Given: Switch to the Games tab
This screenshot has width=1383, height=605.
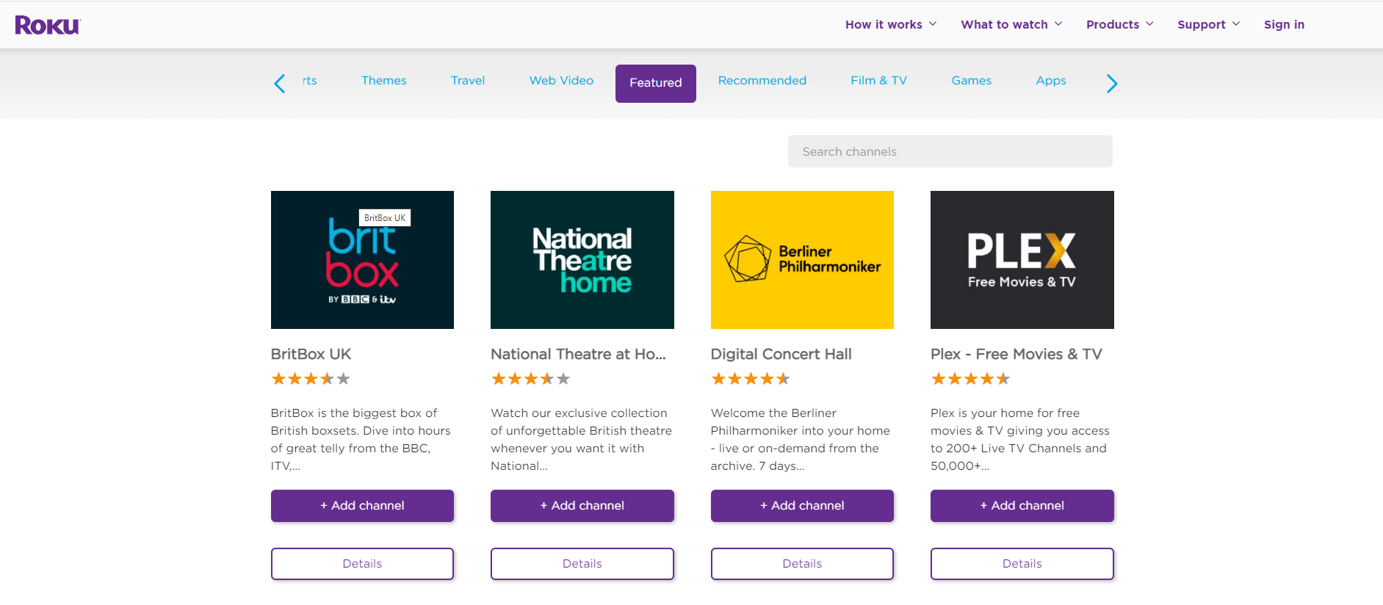Looking at the screenshot, I should pos(971,81).
